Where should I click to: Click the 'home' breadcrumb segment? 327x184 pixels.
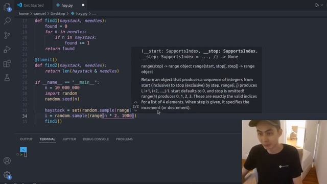[24, 14]
